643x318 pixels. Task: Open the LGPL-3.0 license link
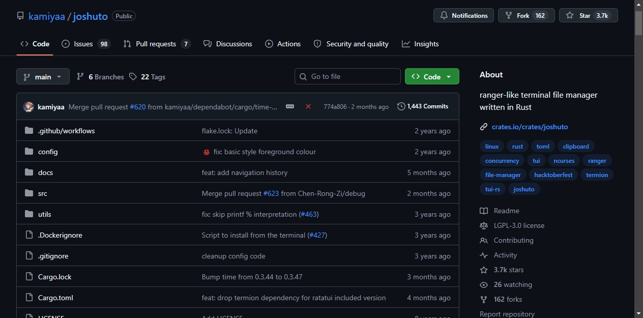519,225
